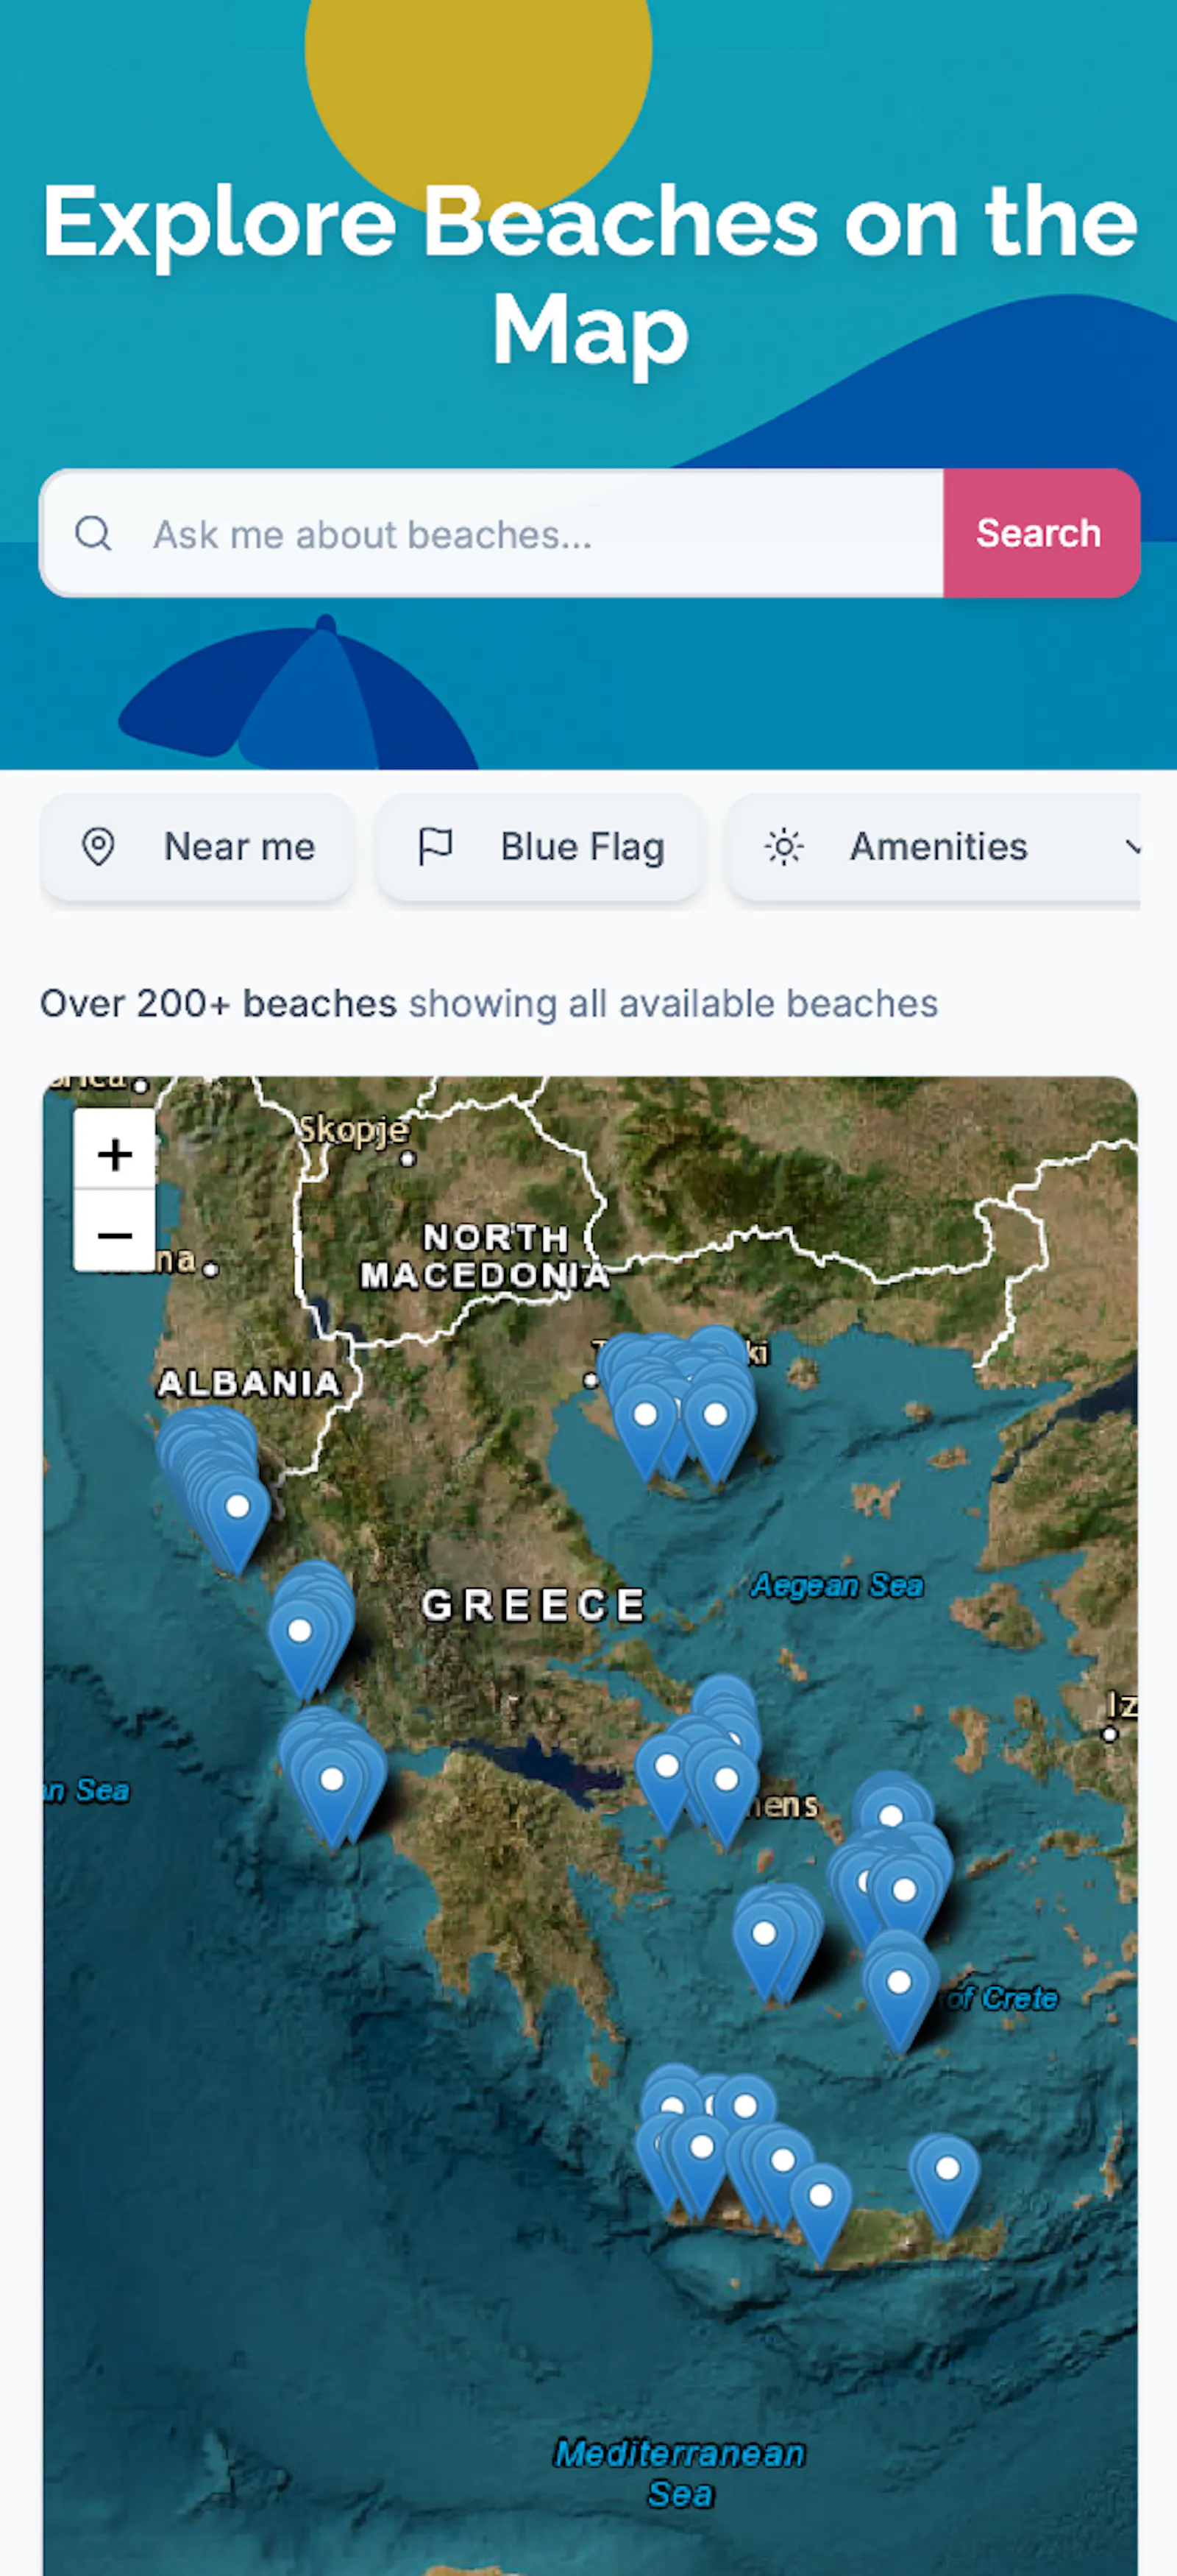Click the 'NORTH MACEDONIA' map label
This screenshot has height=2576, width=1177.
486,1256
